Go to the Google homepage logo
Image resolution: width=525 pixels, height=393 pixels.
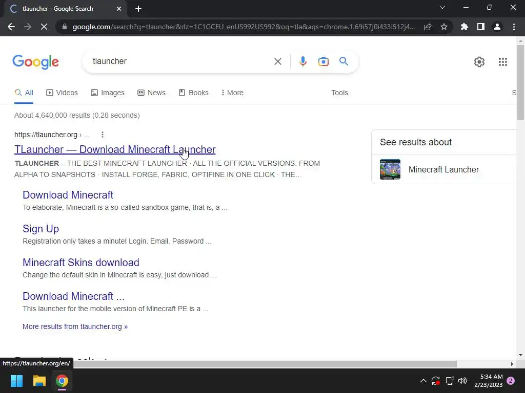pyautogui.click(x=36, y=62)
